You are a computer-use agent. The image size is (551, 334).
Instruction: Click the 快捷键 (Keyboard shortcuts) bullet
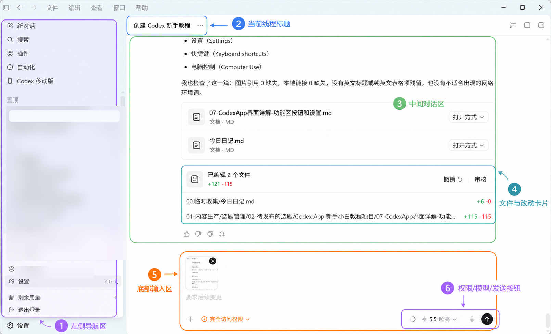(x=230, y=54)
